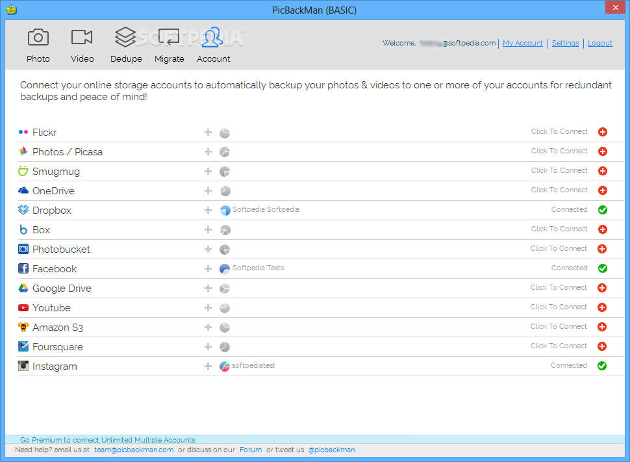Add OneDrive account with plus icon
The width and height of the screenshot is (630, 462).
(208, 190)
